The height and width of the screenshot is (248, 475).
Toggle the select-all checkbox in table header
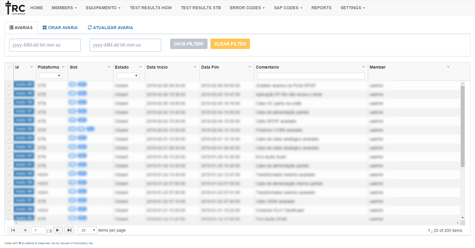tap(9, 67)
